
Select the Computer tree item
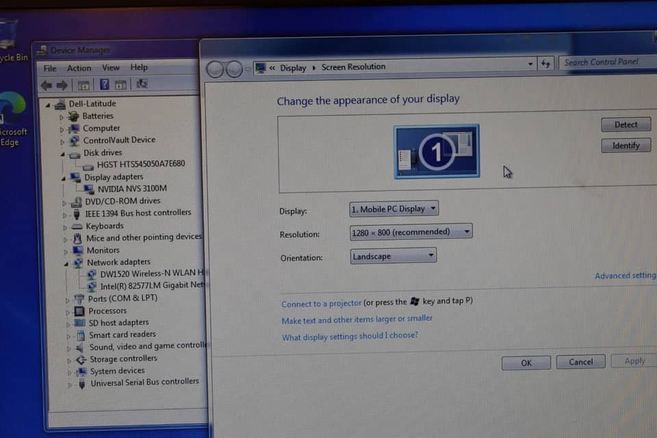[101, 128]
